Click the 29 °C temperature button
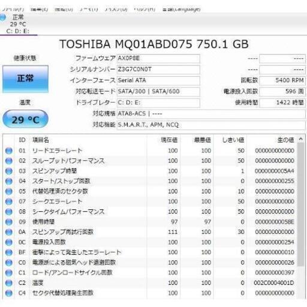Viewport: 307px width, 307px height. [x=25, y=119]
